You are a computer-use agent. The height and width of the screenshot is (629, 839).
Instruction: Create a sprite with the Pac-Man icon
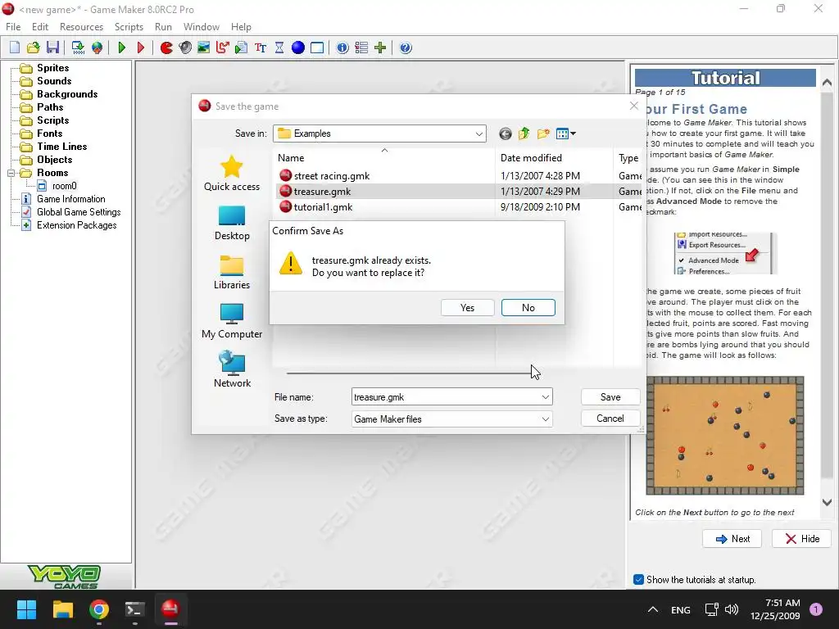click(x=166, y=48)
